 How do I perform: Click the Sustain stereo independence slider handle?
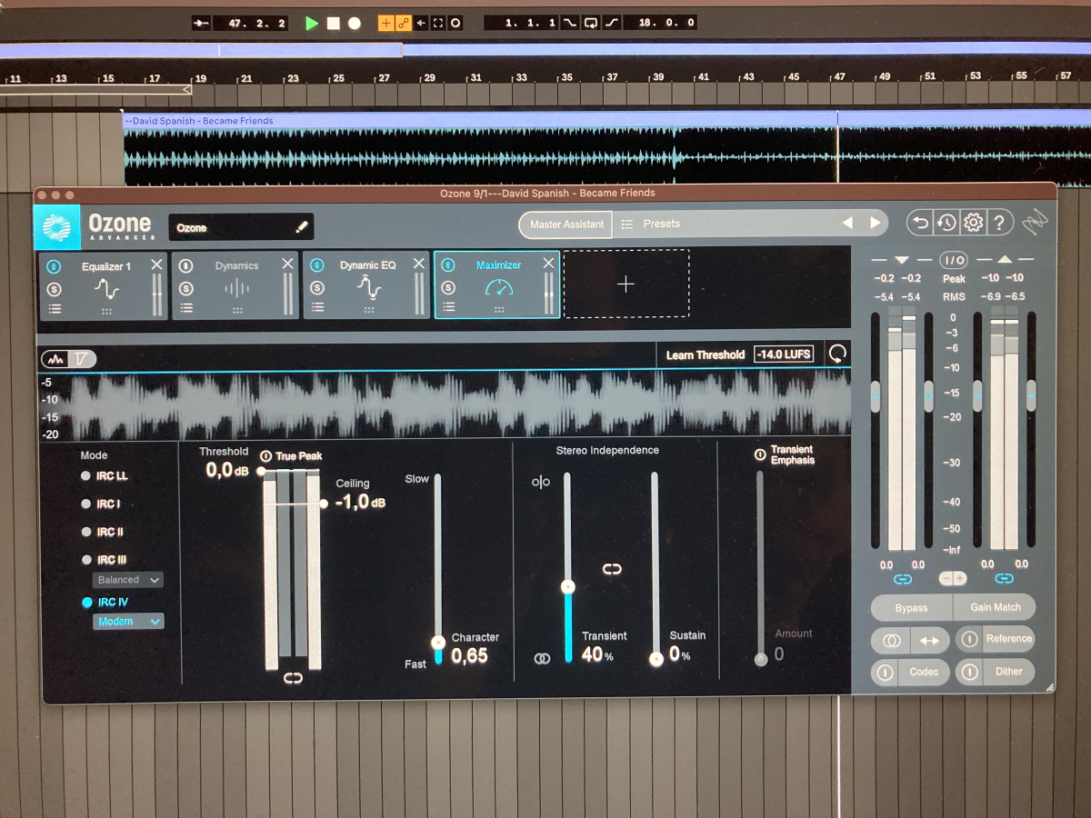(x=656, y=660)
